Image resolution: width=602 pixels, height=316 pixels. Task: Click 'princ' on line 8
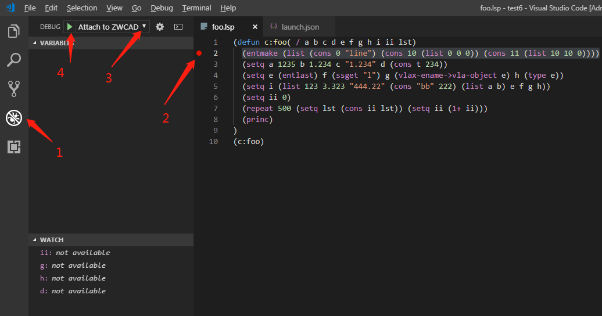(257, 120)
